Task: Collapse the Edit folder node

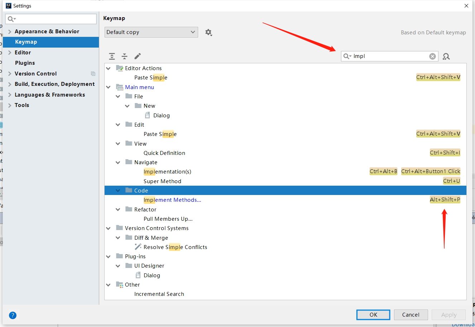Action: pyautogui.click(x=118, y=125)
